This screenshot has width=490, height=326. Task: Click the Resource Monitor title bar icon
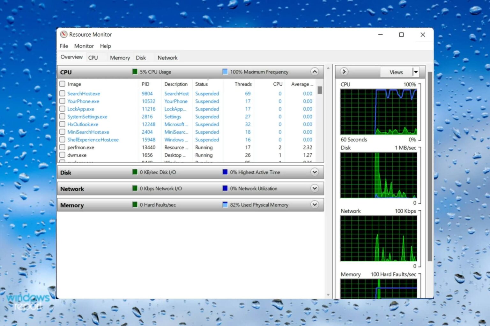[64, 34]
